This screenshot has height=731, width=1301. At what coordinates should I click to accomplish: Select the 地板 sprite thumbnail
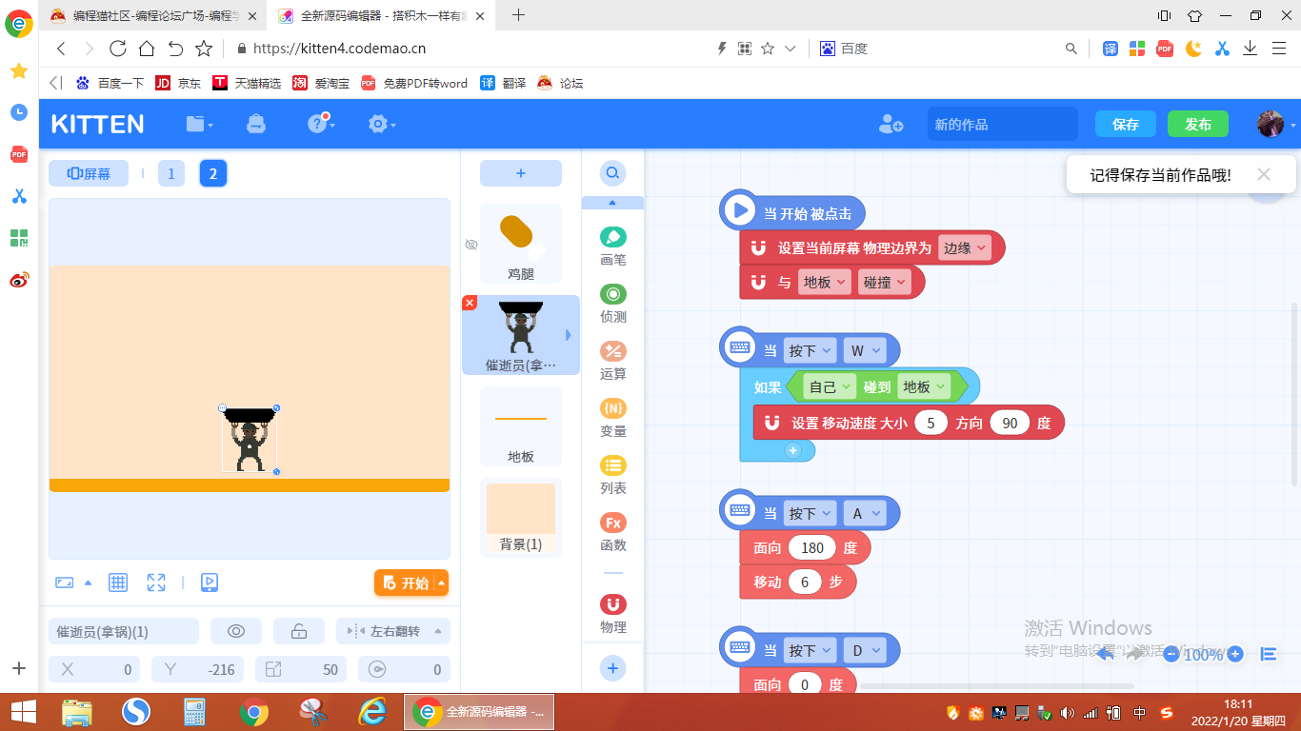click(521, 426)
